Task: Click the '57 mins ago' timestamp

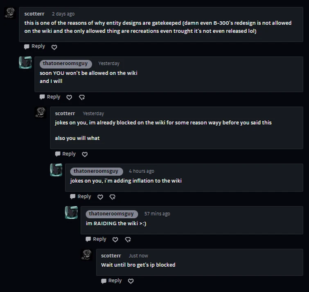Action: point(157,214)
